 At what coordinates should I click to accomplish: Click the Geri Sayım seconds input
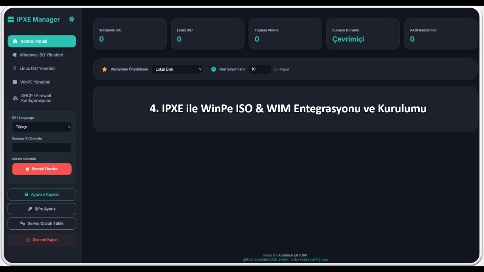coord(259,69)
